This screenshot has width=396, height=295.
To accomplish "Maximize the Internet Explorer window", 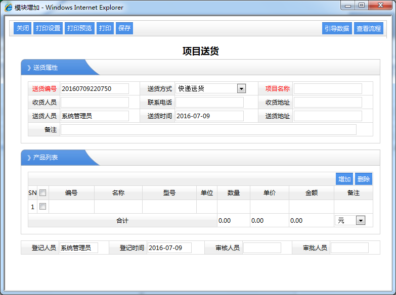I will point(361,6).
